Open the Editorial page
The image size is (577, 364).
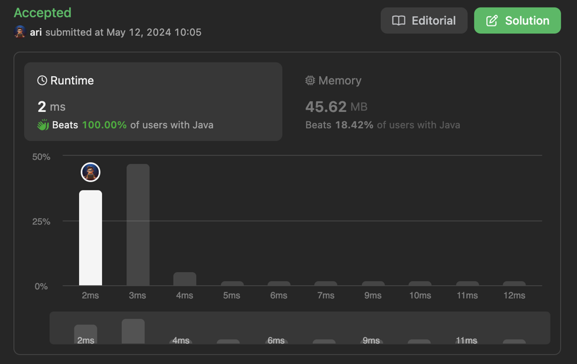point(424,21)
